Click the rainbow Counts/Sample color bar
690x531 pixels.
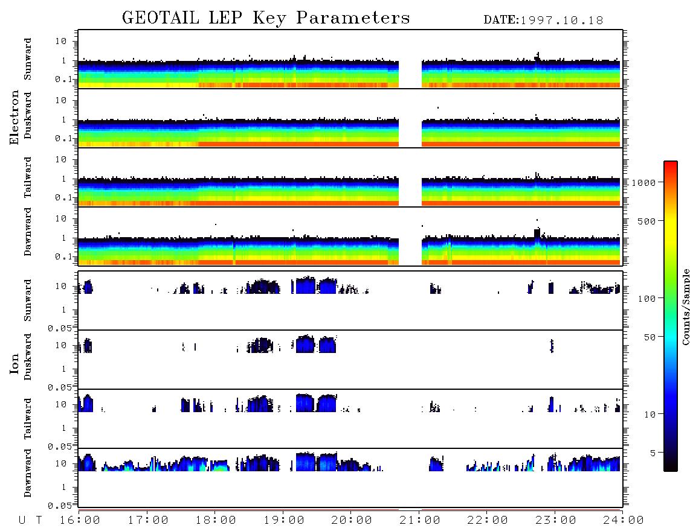tap(671, 317)
